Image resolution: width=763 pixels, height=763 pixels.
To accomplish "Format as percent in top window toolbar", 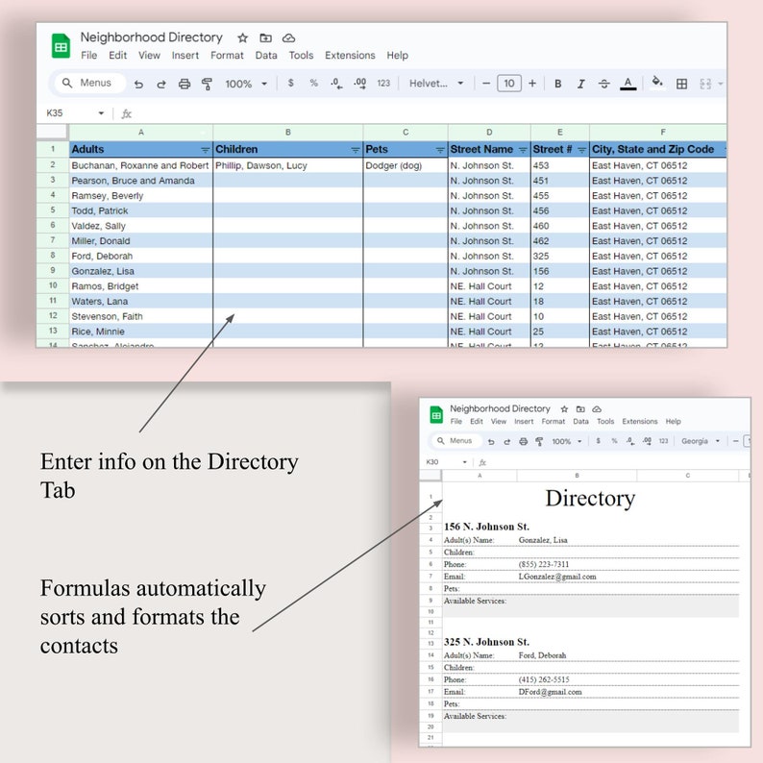I will pos(314,84).
